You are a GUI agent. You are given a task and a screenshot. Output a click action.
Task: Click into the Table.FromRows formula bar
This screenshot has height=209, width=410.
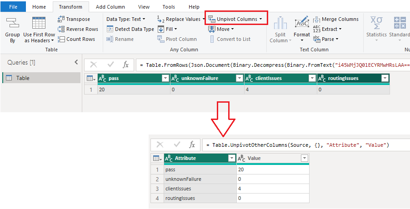coord(273,65)
